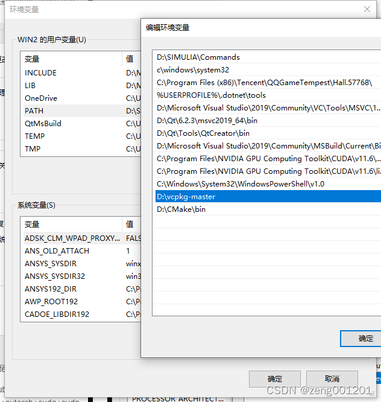Select the AWP_ROOT192 system variable
The width and height of the screenshot is (381, 402).
click(x=82, y=302)
